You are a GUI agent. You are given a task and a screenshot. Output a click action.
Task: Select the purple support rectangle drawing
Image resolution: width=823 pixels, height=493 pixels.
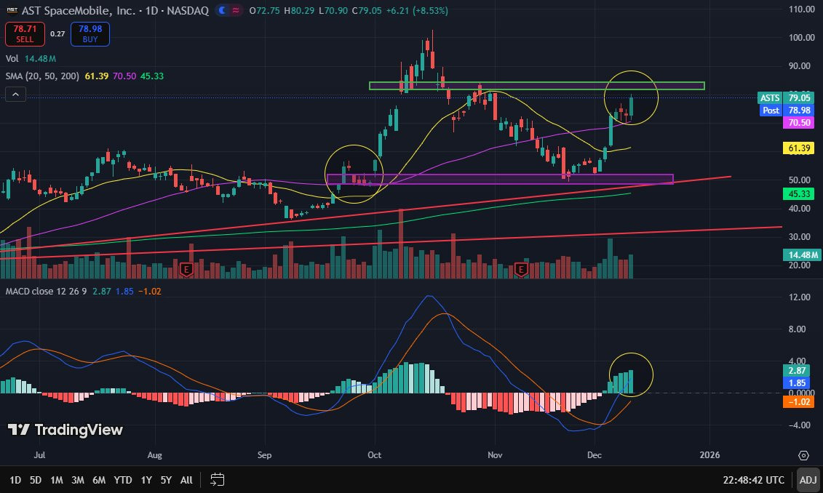500,180
